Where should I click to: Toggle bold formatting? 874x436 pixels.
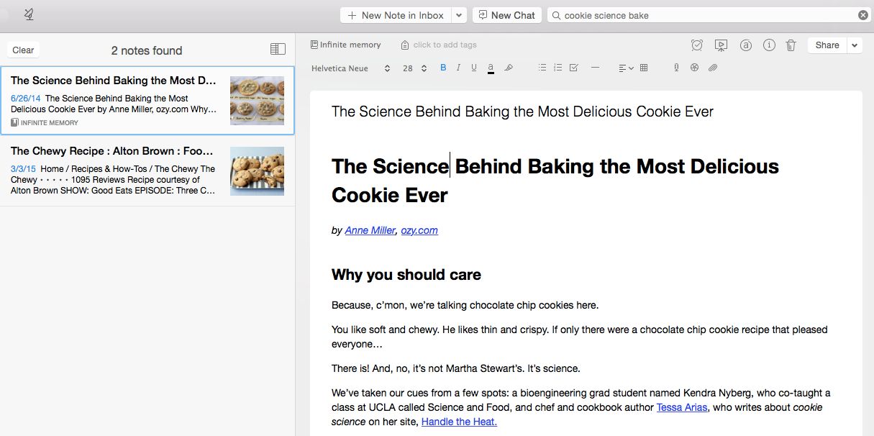coord(443,68)
